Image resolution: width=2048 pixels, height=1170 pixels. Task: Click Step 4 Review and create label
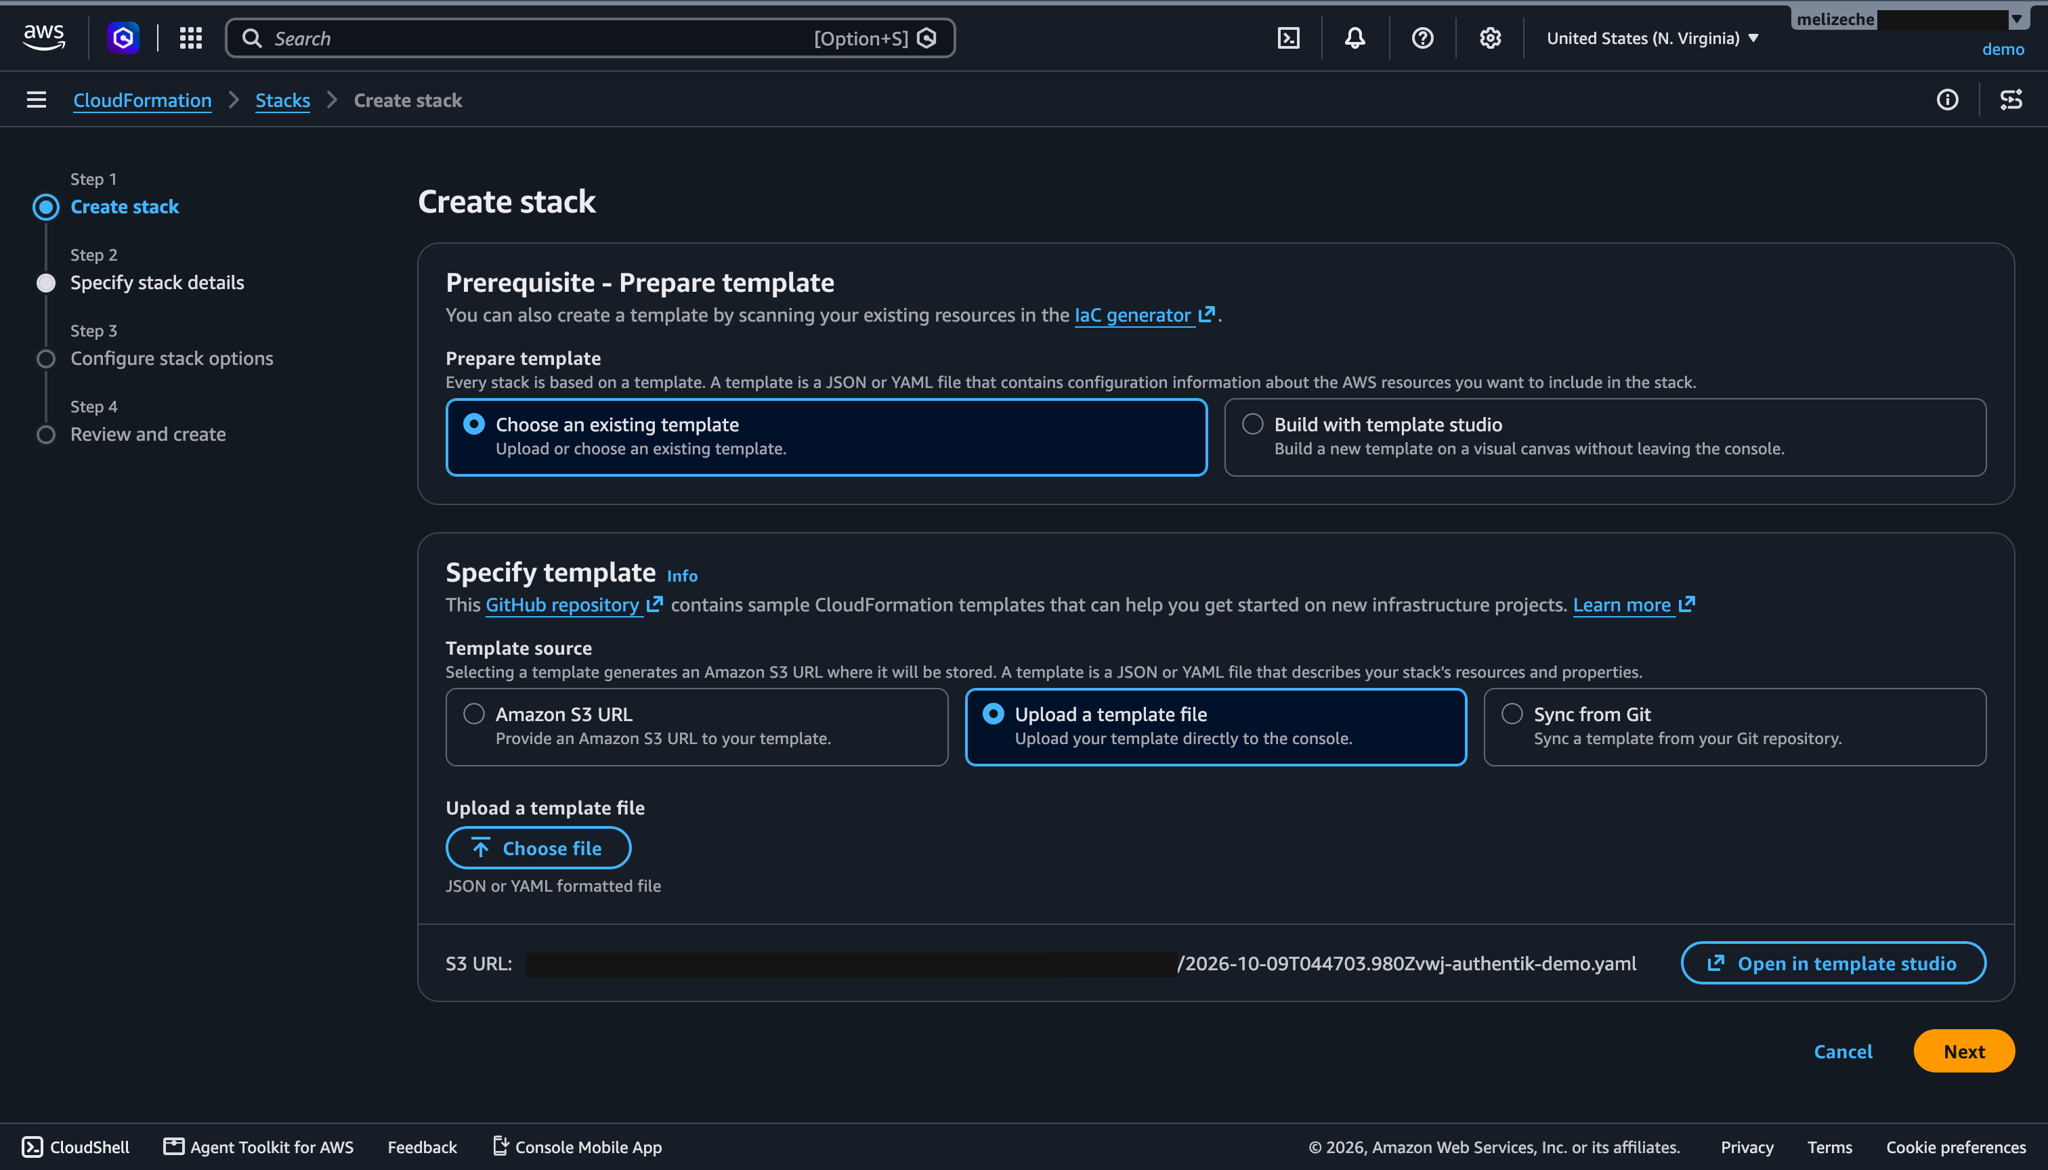click(148, 434)
